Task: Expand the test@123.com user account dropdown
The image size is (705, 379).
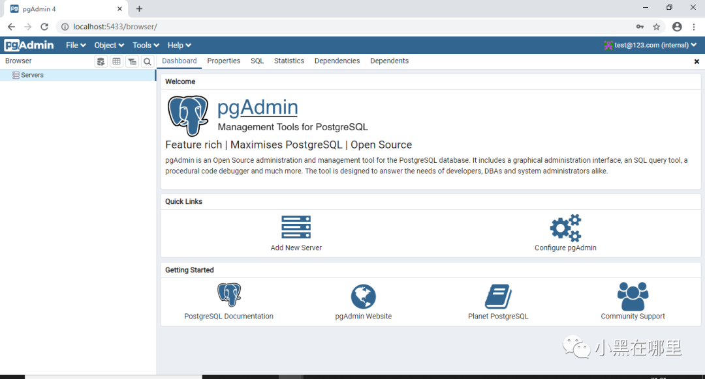Action: (651, 45)
